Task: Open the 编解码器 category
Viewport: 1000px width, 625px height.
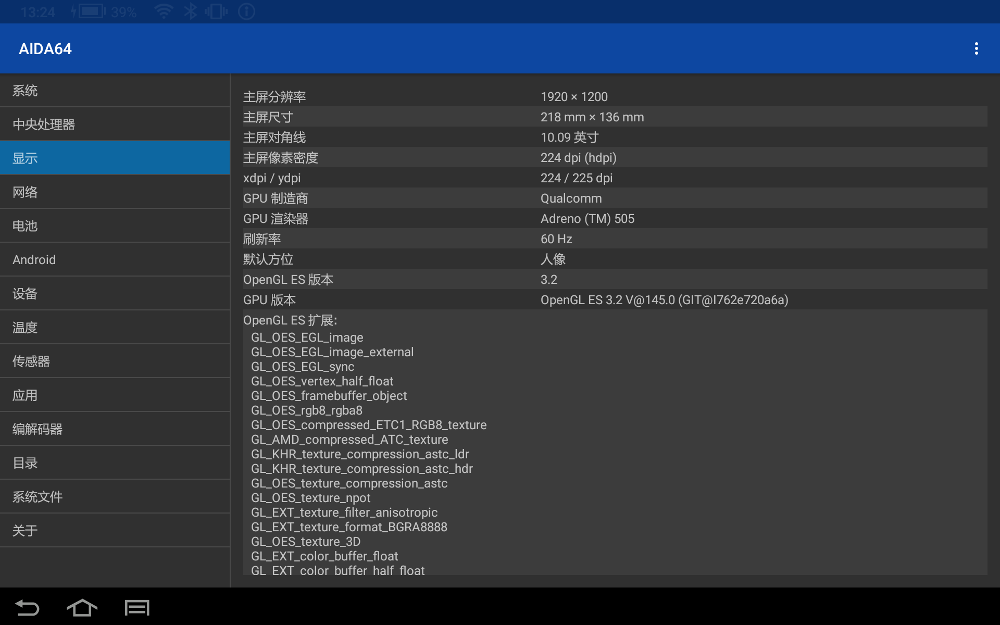Action: point(115,429)
